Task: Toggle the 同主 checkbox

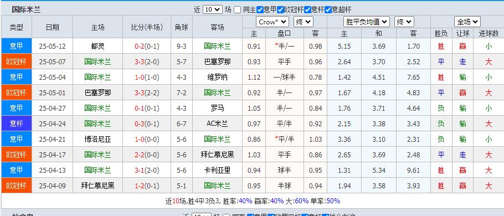Action: pyautogui.click(x=237, y=9)
